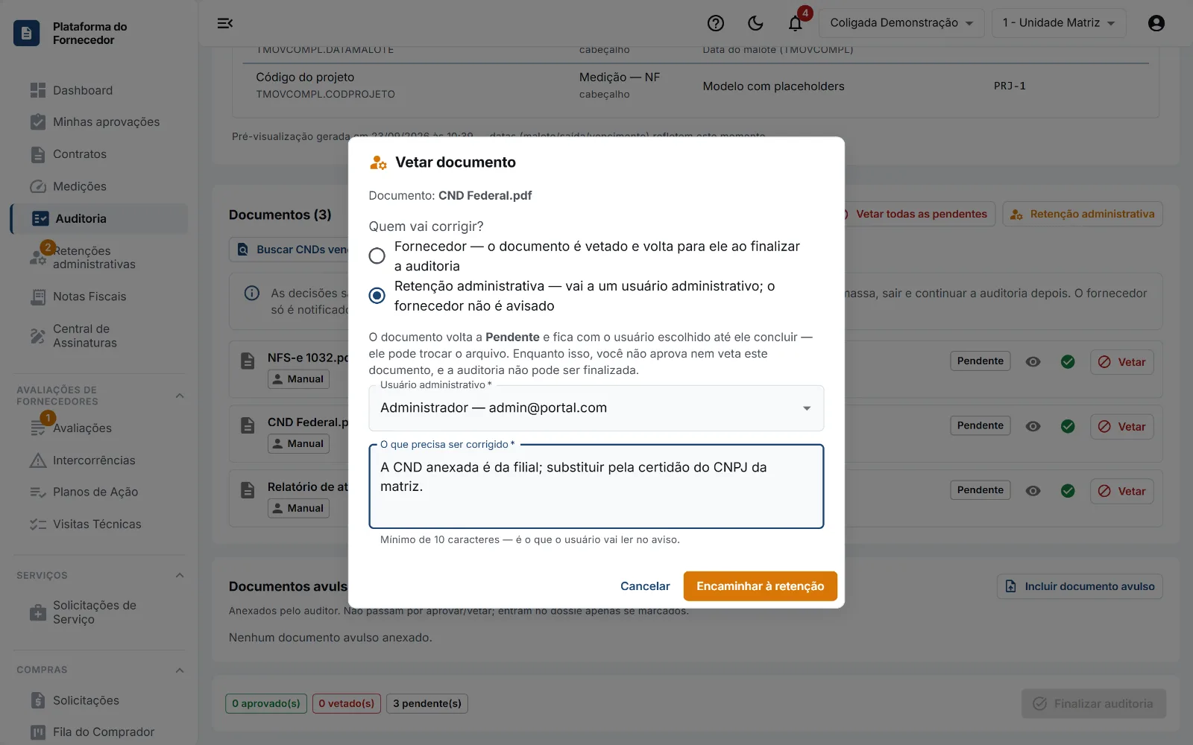The height and width of the screenshot is (745, 1193).
Task: Collapse the Serviços section
Action: [x=180, y=575]
